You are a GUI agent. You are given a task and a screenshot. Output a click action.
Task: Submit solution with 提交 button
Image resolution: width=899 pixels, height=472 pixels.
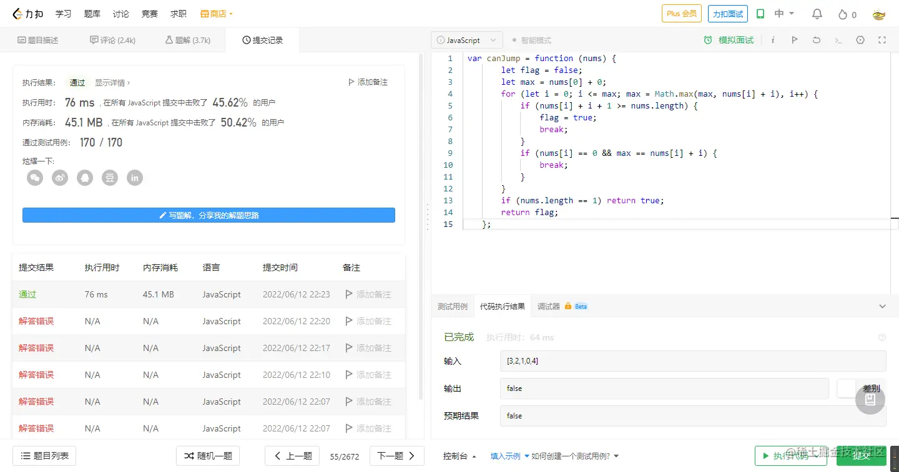coord(862,456)
